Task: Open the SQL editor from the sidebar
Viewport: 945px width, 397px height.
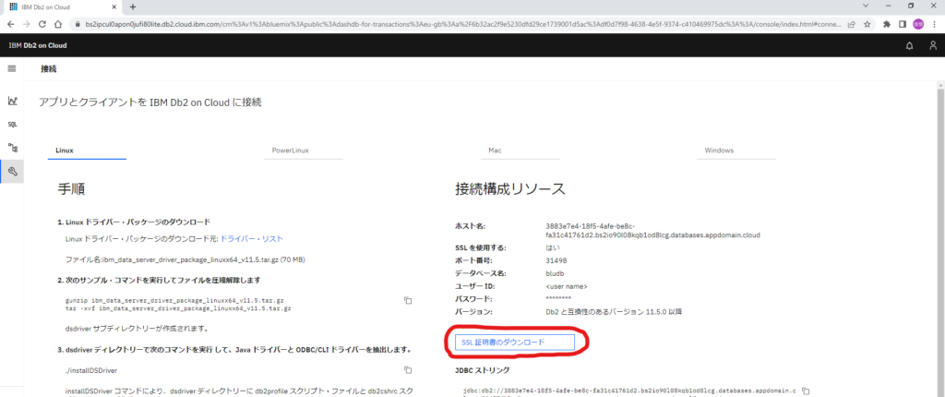Action: click(12, 125)
